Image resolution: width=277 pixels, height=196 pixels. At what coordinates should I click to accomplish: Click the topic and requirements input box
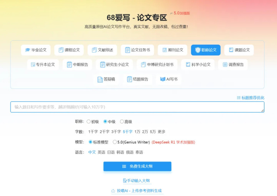(x=137, y=107)
